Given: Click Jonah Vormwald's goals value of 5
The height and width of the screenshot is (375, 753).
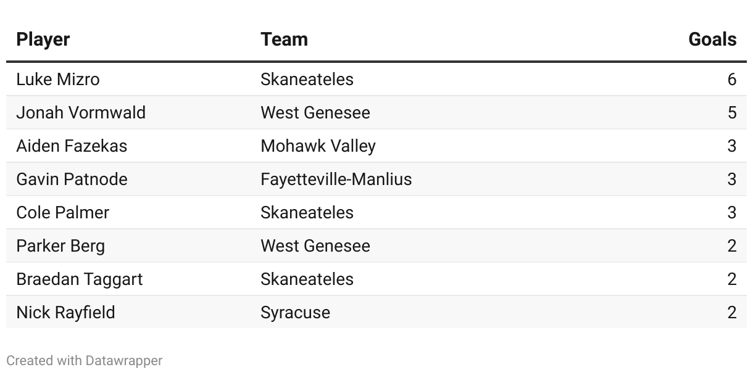Looking at the screenshot, I should click(x=731, y=113).
